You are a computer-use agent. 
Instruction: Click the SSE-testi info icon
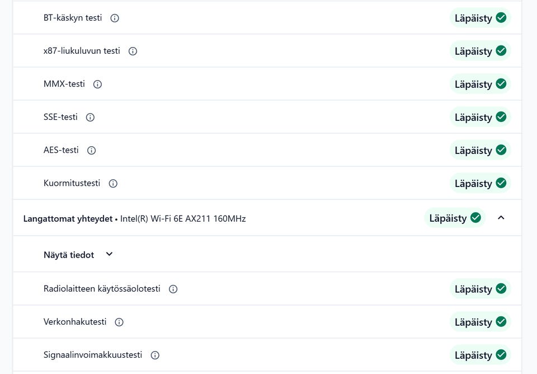point(90,117)
